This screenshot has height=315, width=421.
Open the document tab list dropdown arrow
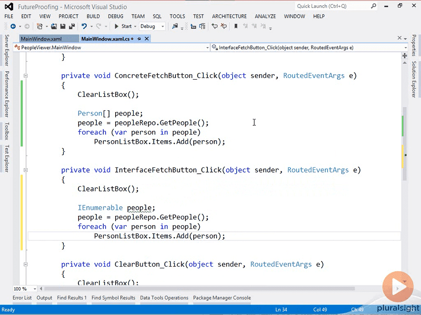tap(405, 38)
